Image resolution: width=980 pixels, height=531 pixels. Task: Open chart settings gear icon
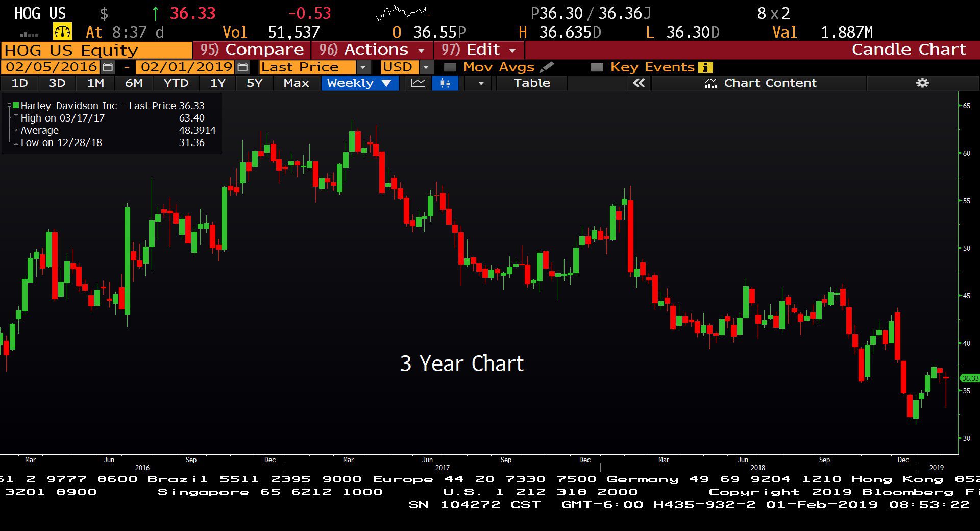coord(922,83)
